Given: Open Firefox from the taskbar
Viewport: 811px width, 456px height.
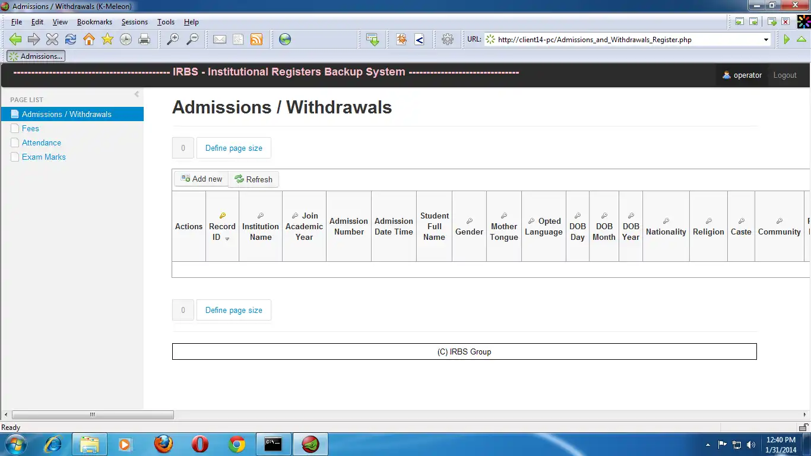Looking at the screenshot, I should click(x=163, y=444).
